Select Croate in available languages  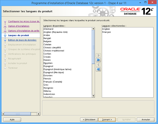coord(68,57)
